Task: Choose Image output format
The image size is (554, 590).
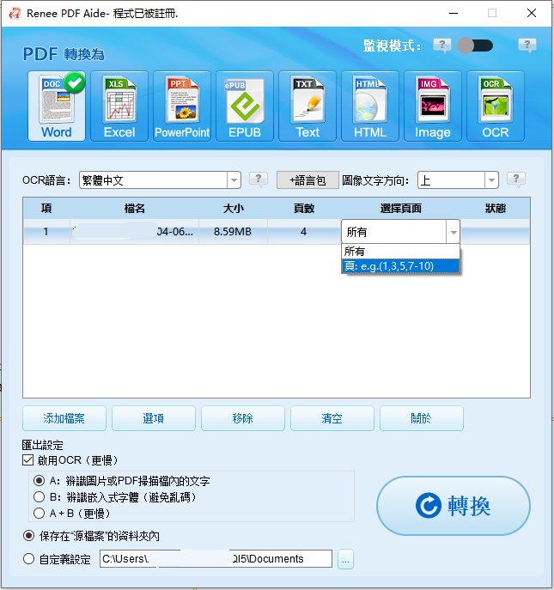Action: (x=433, y=106)
